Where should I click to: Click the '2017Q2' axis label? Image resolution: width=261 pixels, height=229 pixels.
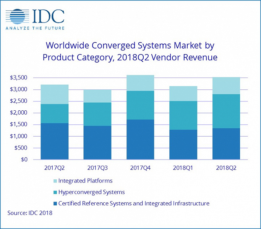(x=54, y=168)
